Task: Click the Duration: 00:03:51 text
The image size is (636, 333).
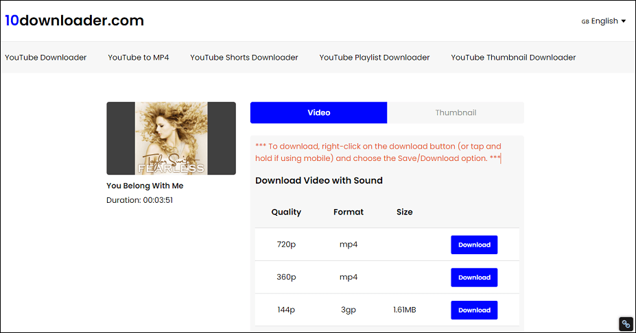Action: 139,200
